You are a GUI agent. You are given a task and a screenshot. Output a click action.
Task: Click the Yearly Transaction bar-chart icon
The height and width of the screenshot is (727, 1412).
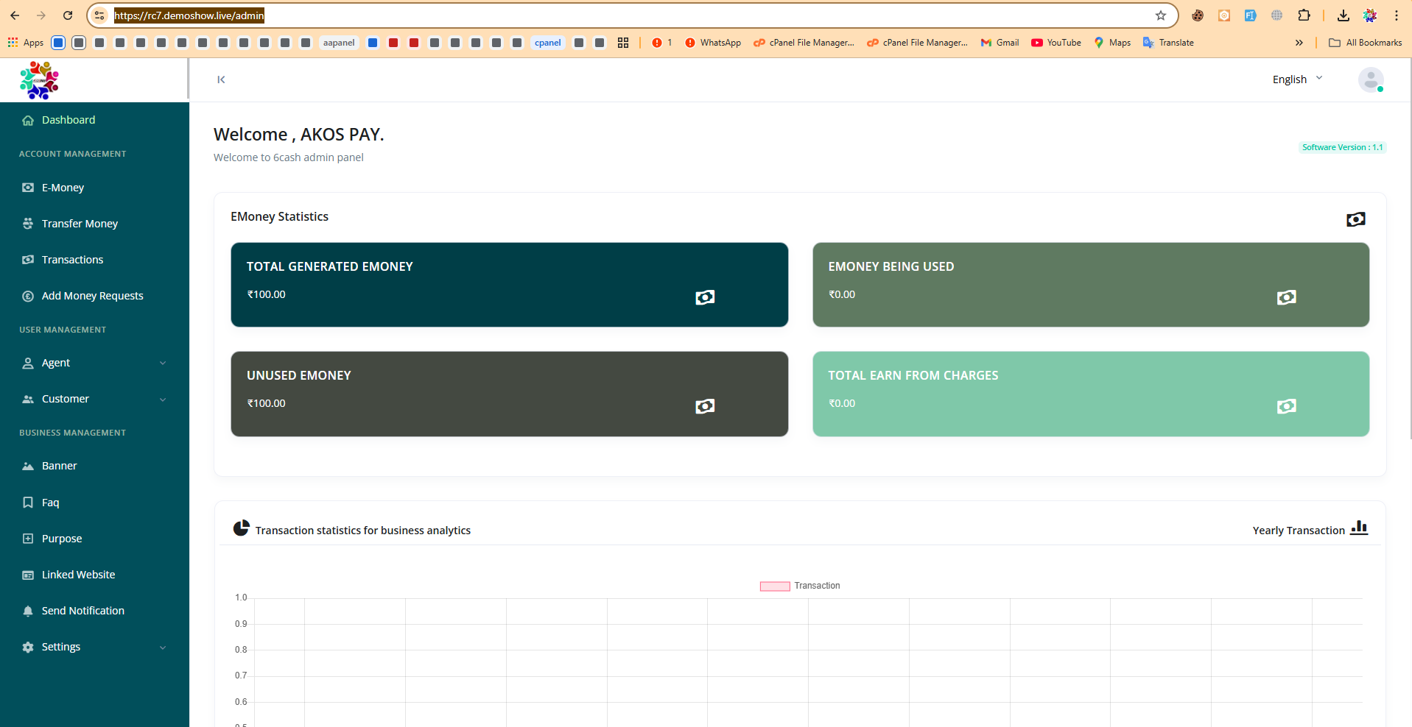point(1359,529)
